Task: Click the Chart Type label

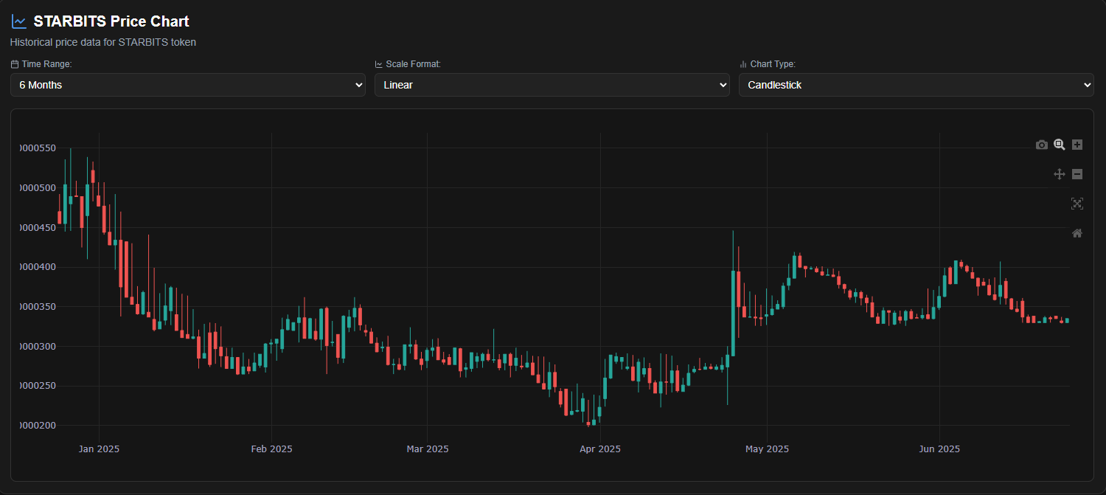Action: [773, 64]
